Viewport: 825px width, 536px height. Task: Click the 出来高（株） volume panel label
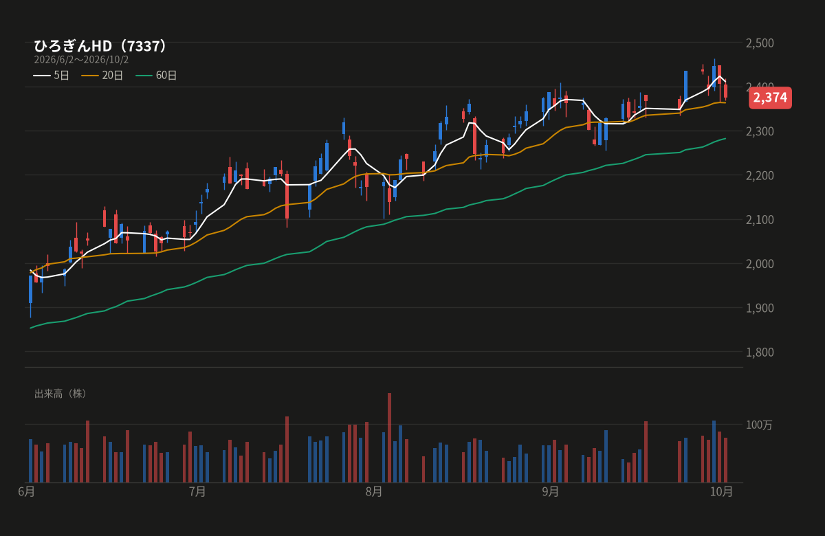pos(61,394)
